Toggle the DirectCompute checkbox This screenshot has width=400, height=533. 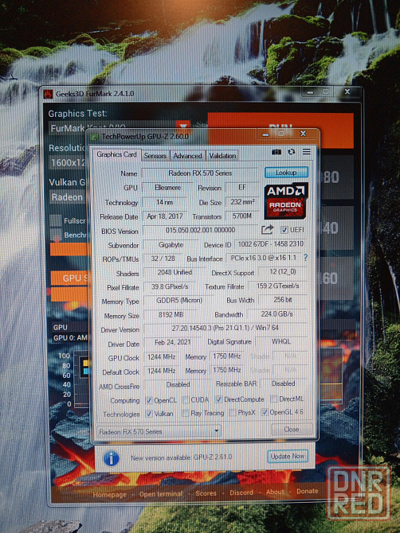point(219,399)
